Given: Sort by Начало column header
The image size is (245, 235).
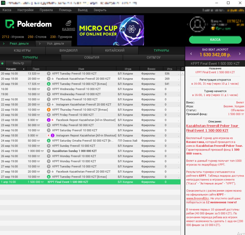Looking at the screenshot, I should (x=13, y=69).
